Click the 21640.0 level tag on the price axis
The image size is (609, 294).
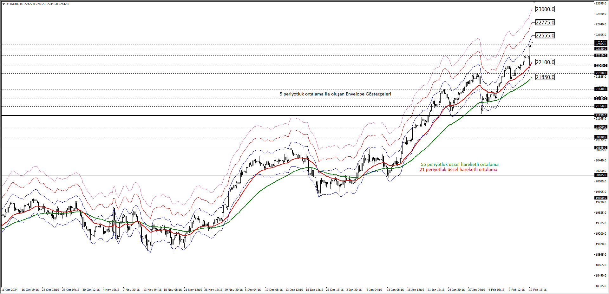601,89
